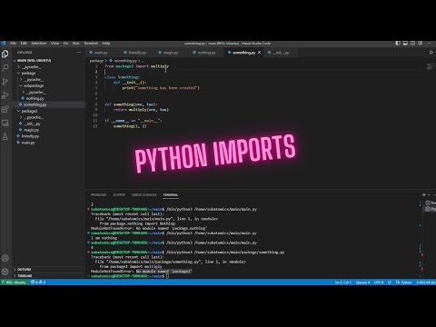Screen dimensions: 436x327
Task: Expand the top-level __pycache__ folder
Action: pyautogui.click(x=49, y=67)
